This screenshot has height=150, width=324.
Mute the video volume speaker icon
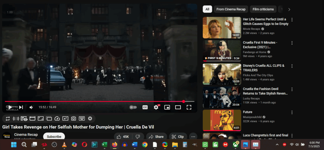[x=31, y=107]
